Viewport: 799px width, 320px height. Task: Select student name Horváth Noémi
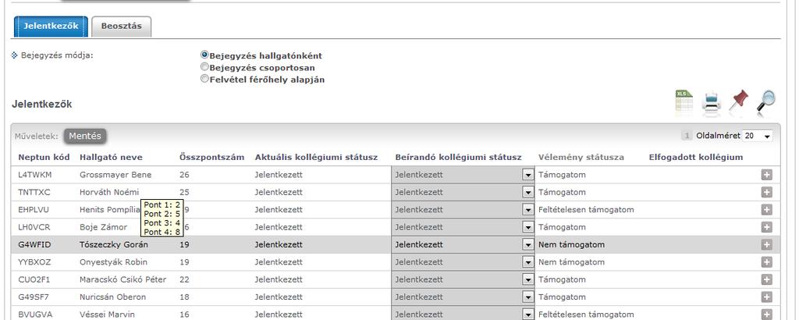[109, 192]
